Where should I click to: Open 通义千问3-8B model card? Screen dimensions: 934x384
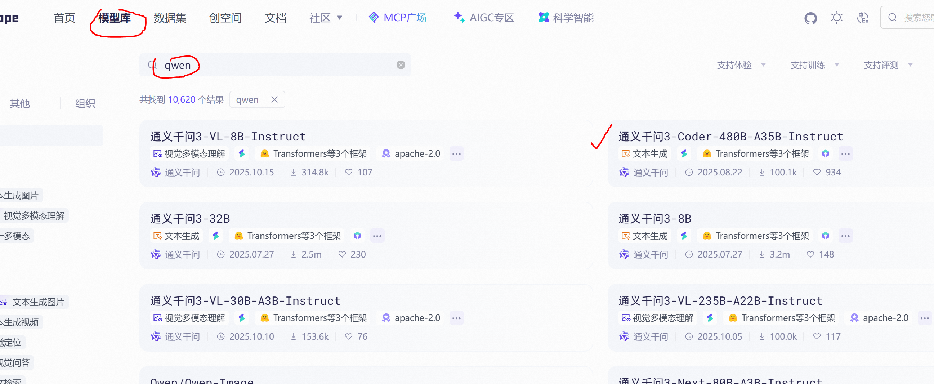click(655, 219)
